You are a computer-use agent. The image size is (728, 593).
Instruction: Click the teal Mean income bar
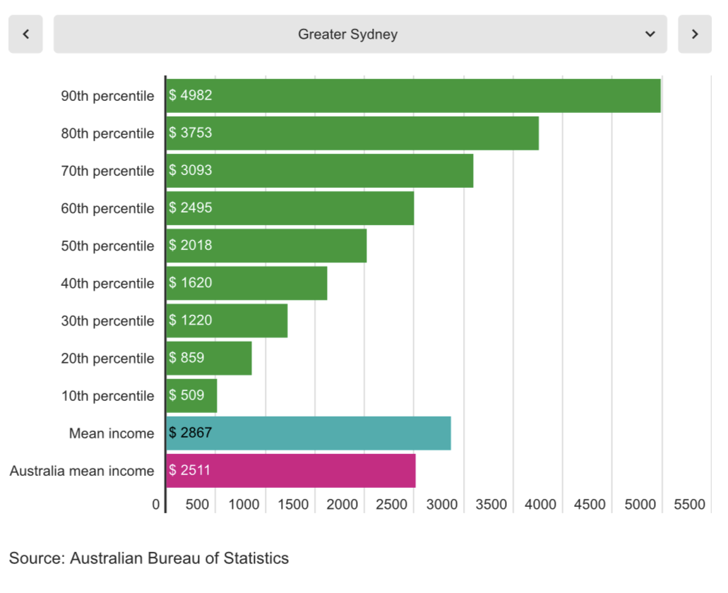[x=309, y=433]
